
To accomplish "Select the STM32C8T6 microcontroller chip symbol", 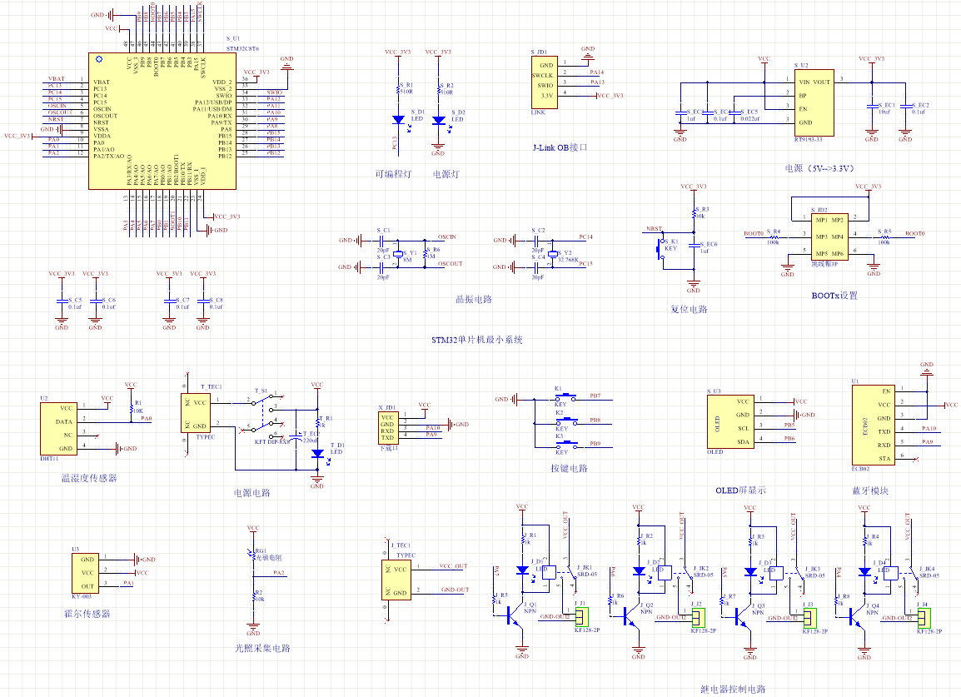I will 162,121.
